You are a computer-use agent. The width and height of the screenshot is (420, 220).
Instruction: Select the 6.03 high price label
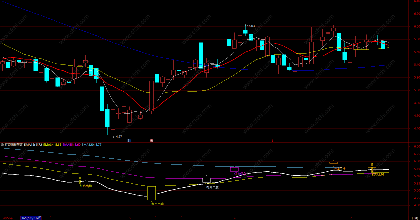[x=252, y=26]
